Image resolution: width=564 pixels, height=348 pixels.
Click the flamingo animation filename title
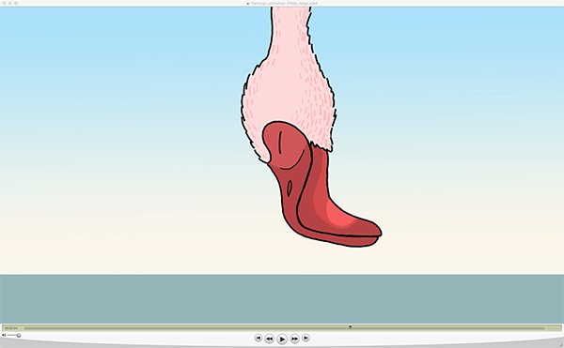[284, 3]
